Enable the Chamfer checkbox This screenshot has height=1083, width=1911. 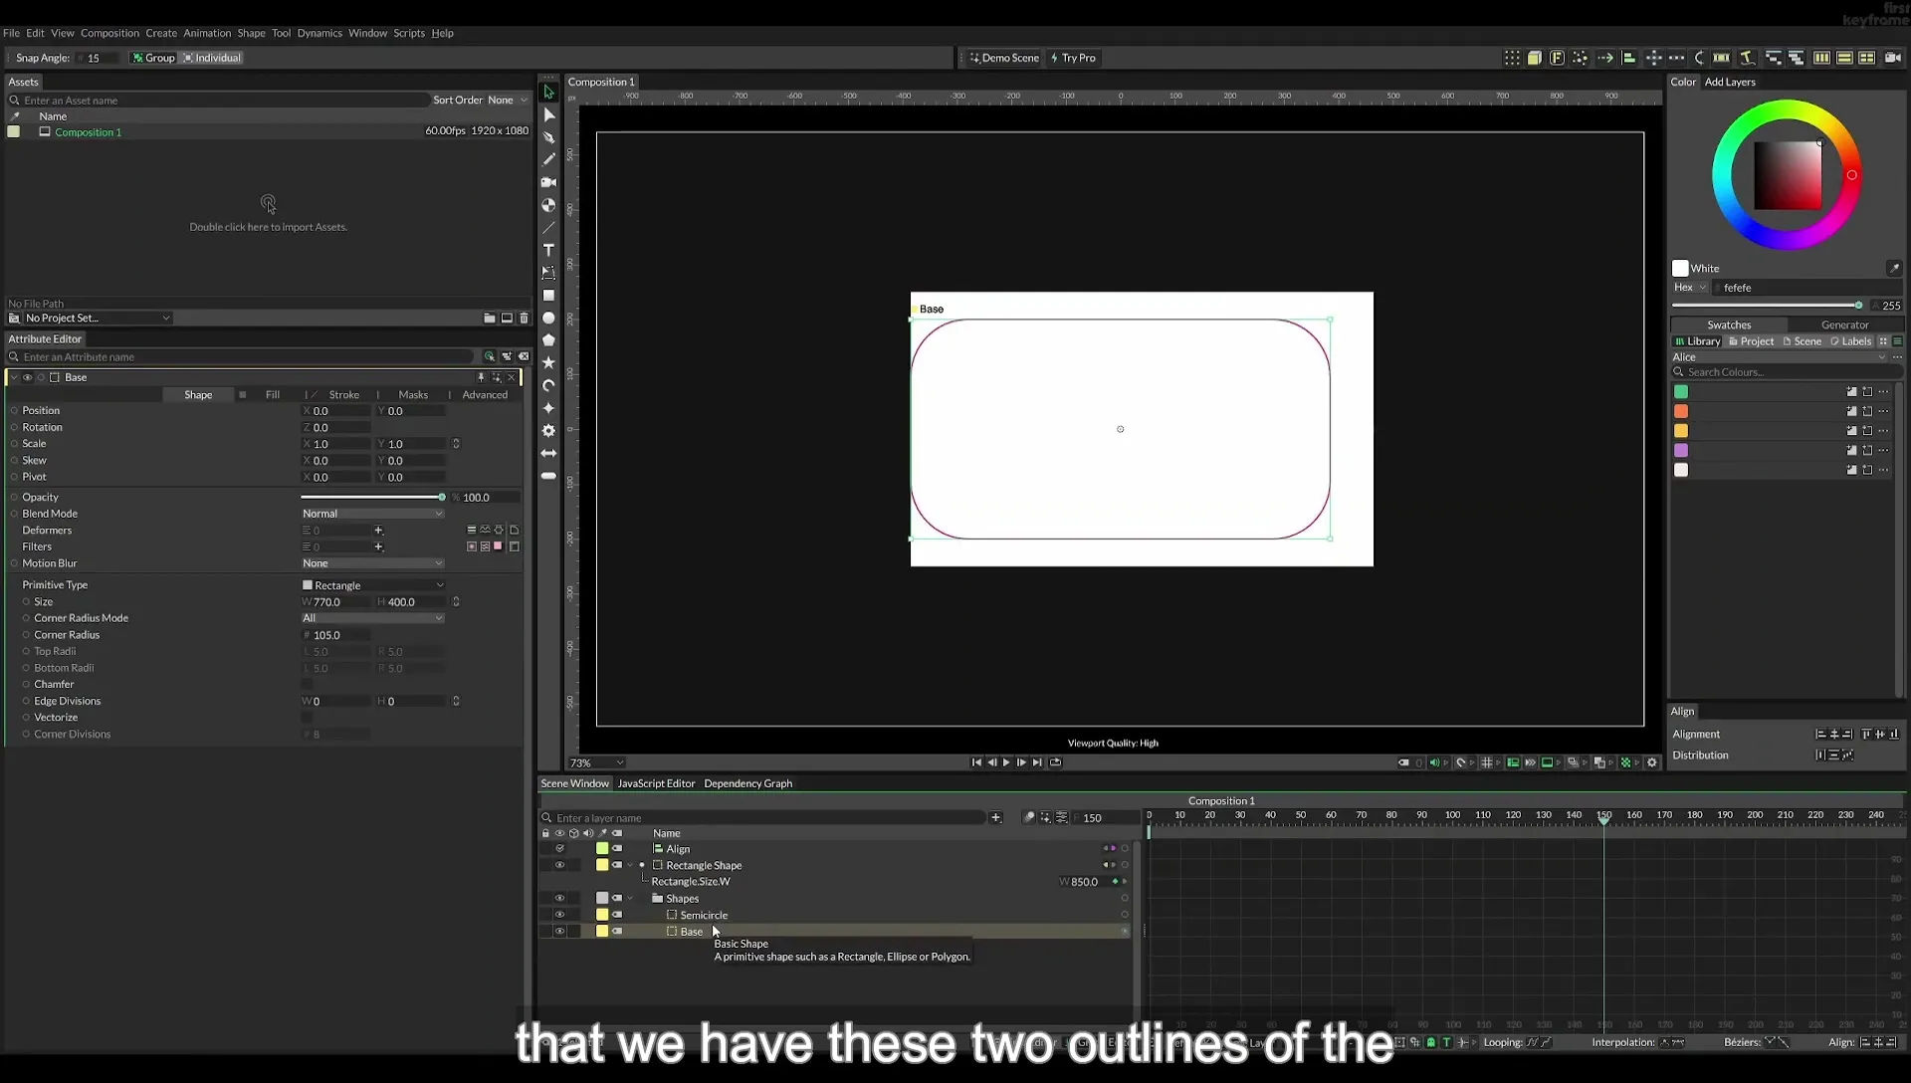(x=307, y=685)
